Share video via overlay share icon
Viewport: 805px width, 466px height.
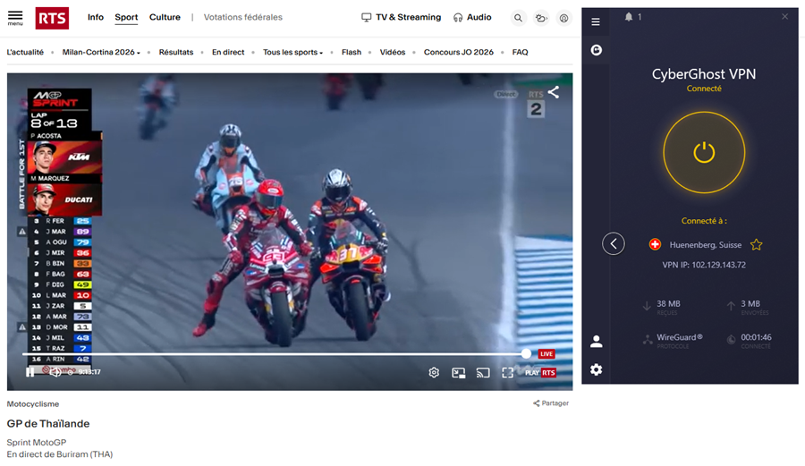pos(554,92)
